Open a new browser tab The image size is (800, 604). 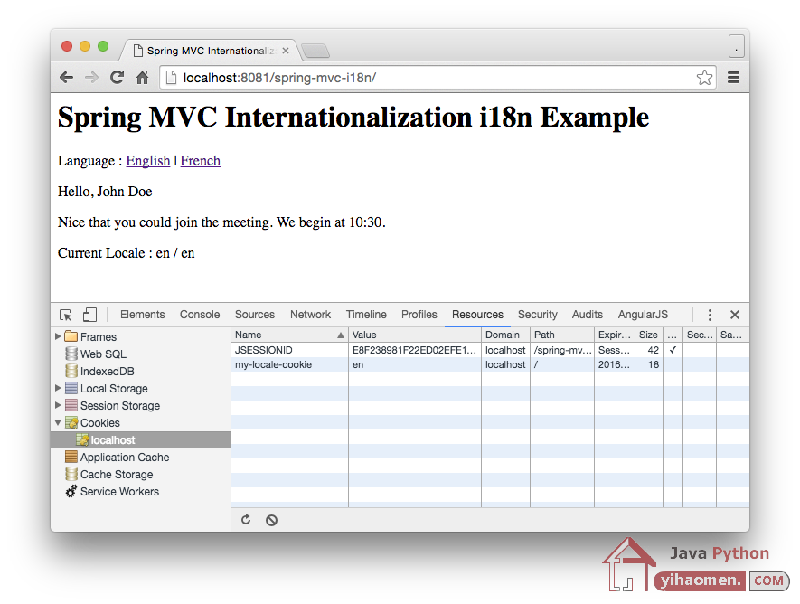[x=315, y=51]
